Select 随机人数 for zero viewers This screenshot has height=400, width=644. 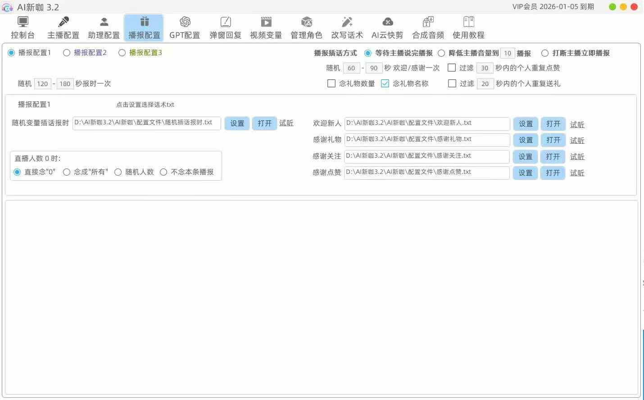pos(118,172)
